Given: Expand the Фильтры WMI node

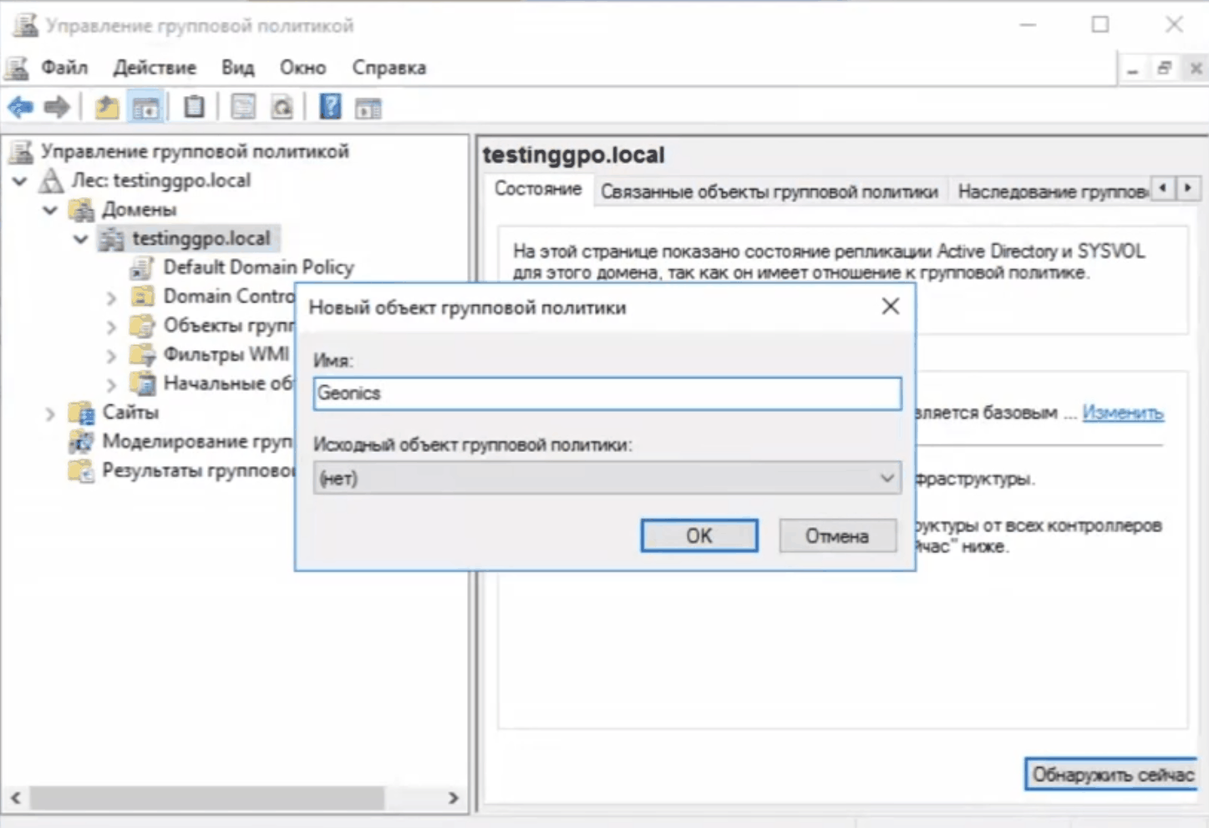Looking at the screenshot, I should tap(111, 356).
